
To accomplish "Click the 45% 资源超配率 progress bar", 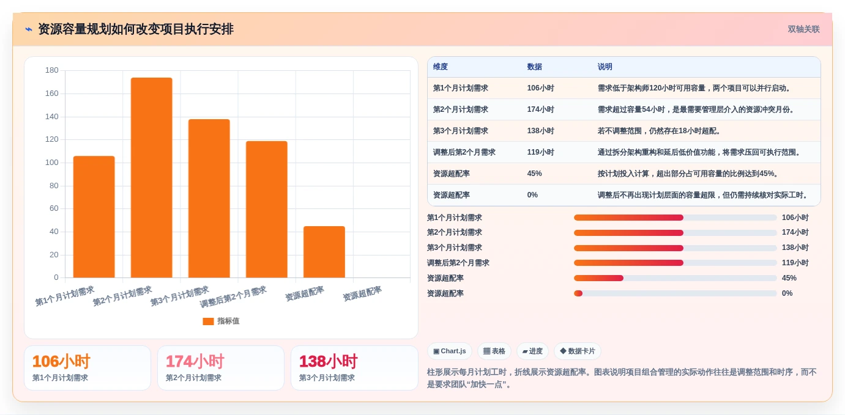I will point(676,278).
